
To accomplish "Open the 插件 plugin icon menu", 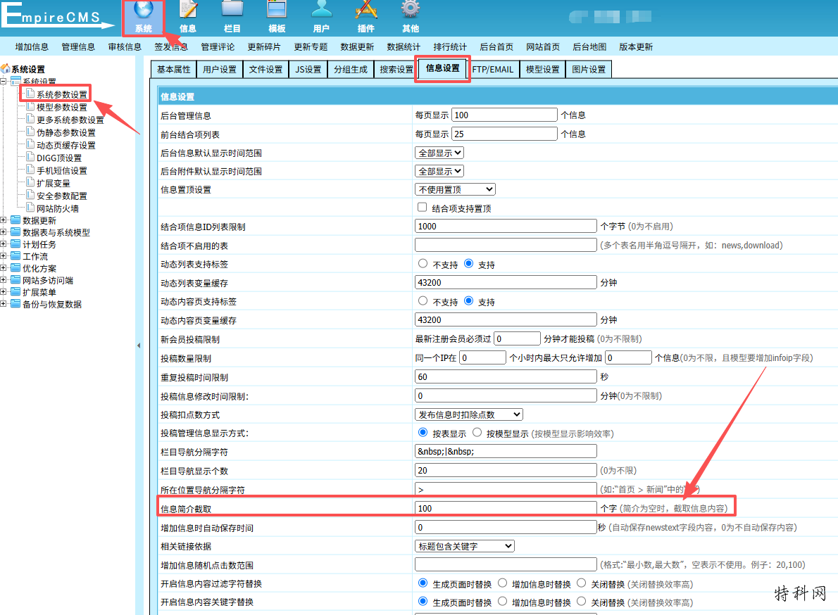I will point(366,17).
